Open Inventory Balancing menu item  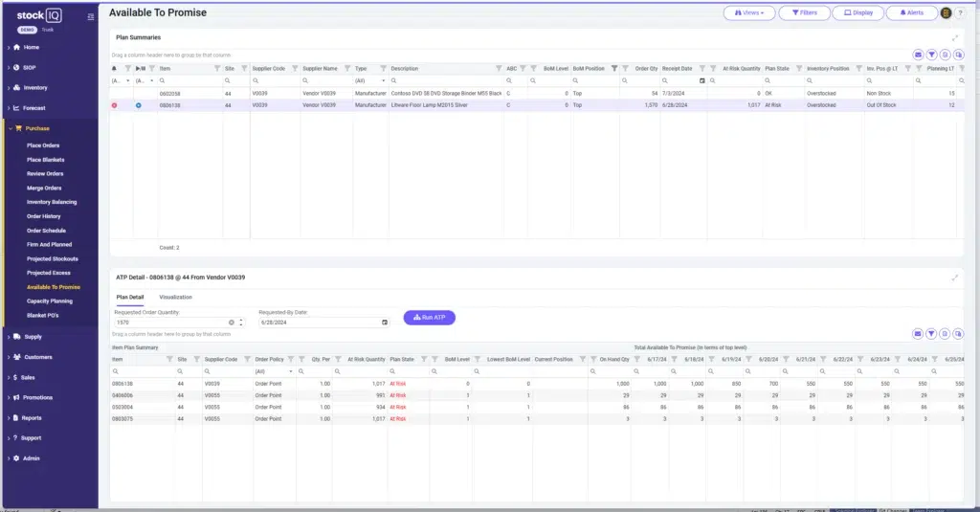click(52, 202)
